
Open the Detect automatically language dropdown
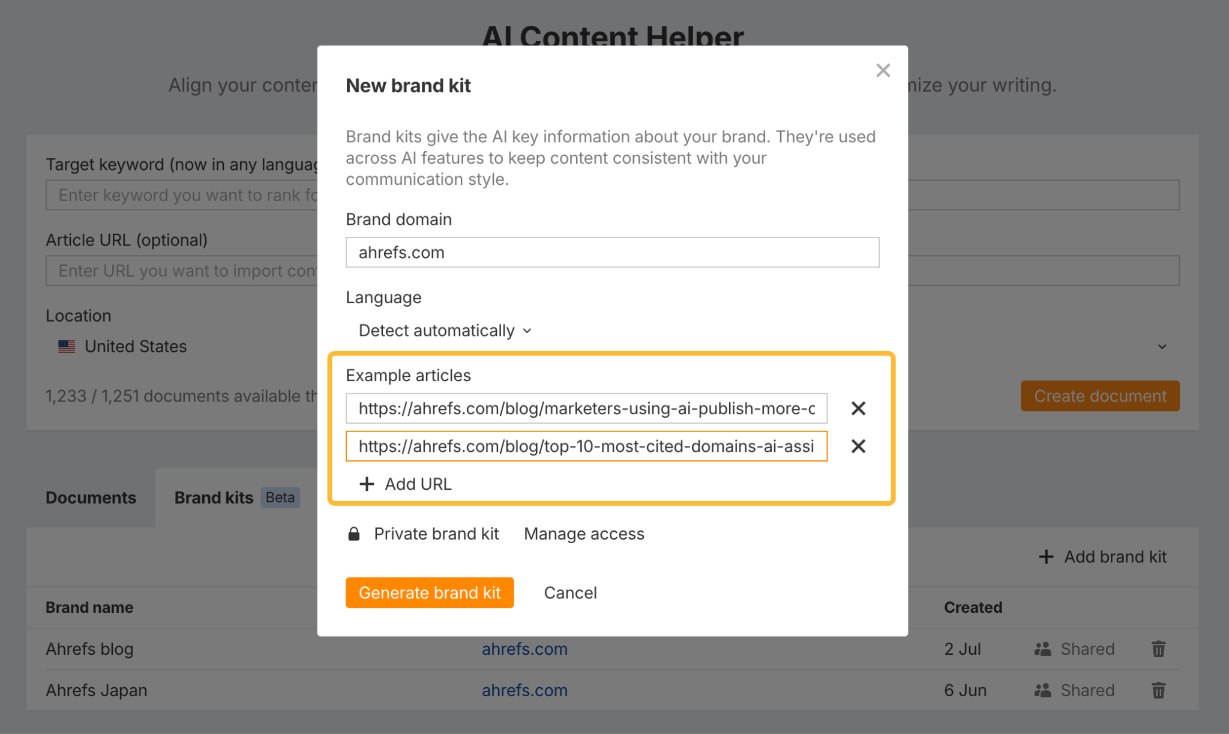click(445, 331)
